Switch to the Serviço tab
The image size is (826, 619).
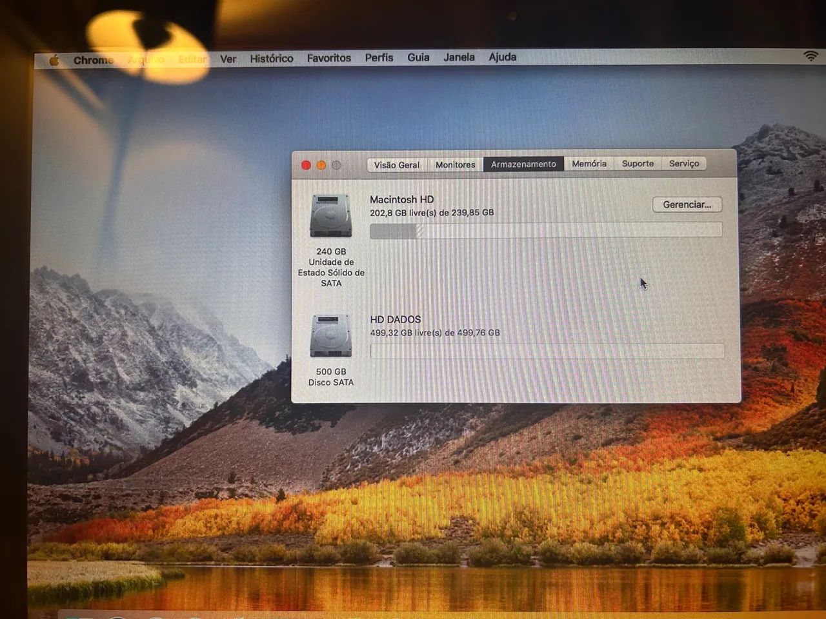coord(684,164)
